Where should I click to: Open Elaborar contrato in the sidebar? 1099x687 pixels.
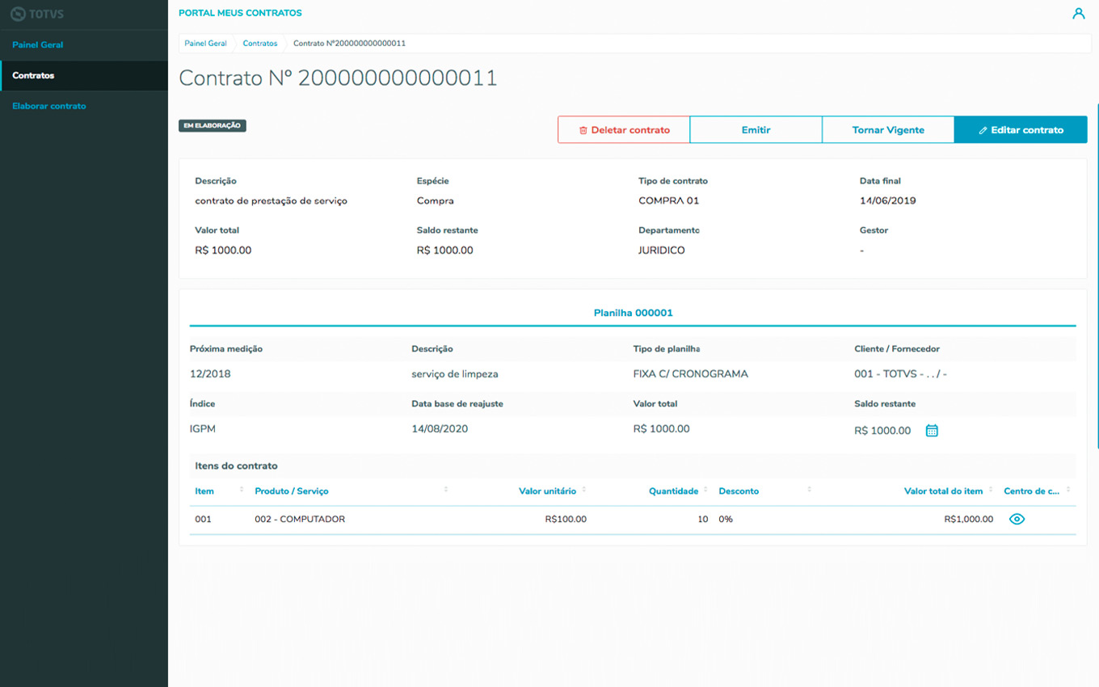49,107
